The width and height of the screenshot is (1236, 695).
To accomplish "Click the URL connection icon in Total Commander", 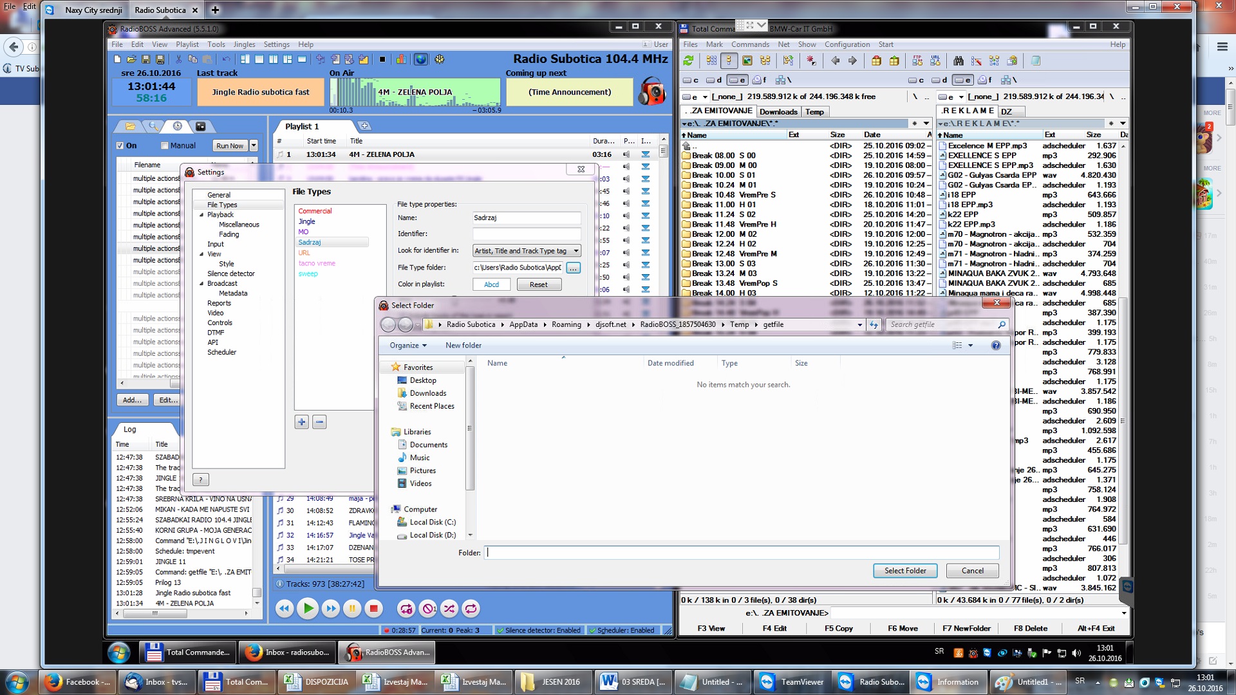I will [935, 60].
